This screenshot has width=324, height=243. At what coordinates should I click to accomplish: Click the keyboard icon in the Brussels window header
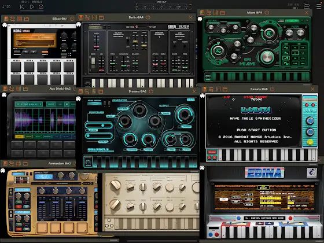[x=80, y=91]
